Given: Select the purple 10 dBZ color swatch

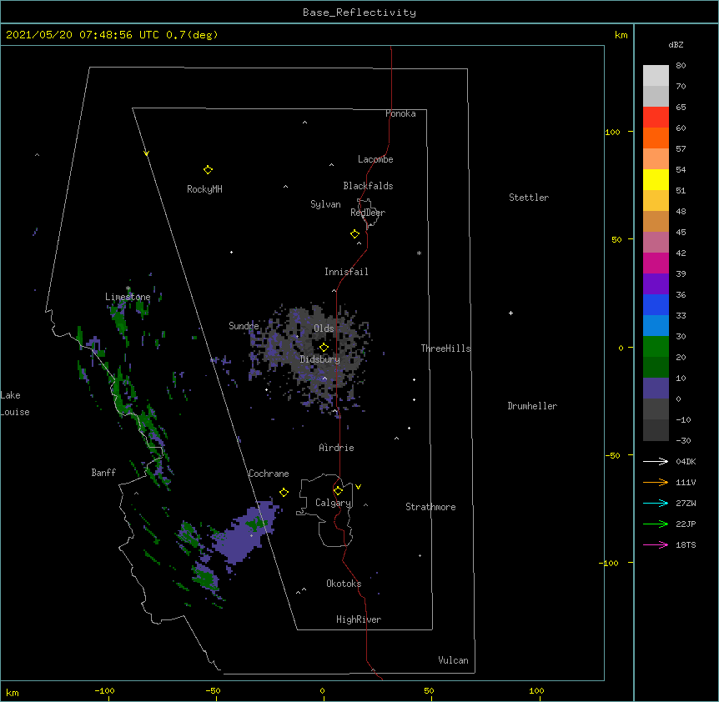Looking at the screenshot, I should (656, 389).
